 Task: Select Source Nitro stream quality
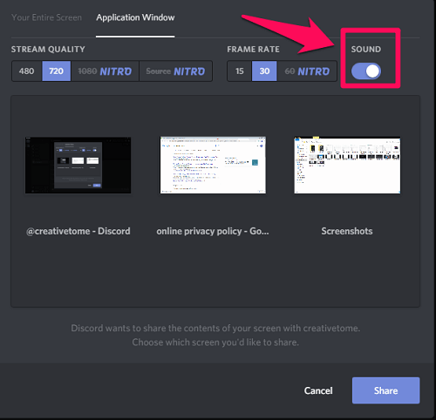click(x=176, y=71)
